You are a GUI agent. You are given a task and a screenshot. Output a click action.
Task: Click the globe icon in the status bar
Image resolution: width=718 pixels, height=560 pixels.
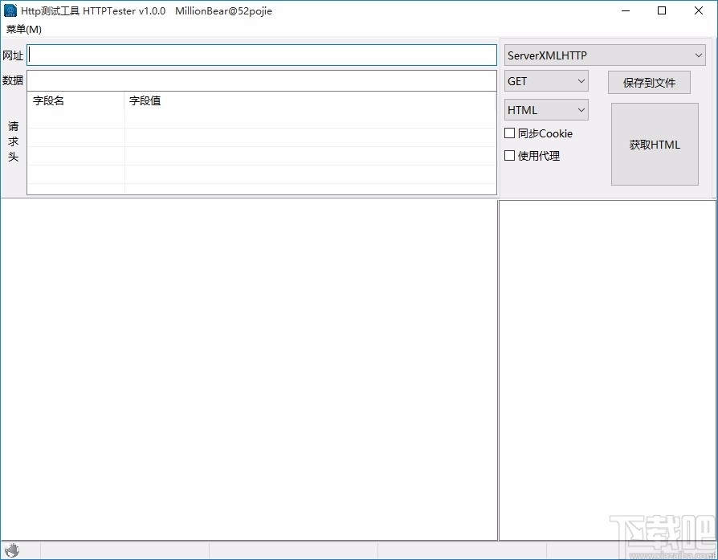tap(12, 550)
